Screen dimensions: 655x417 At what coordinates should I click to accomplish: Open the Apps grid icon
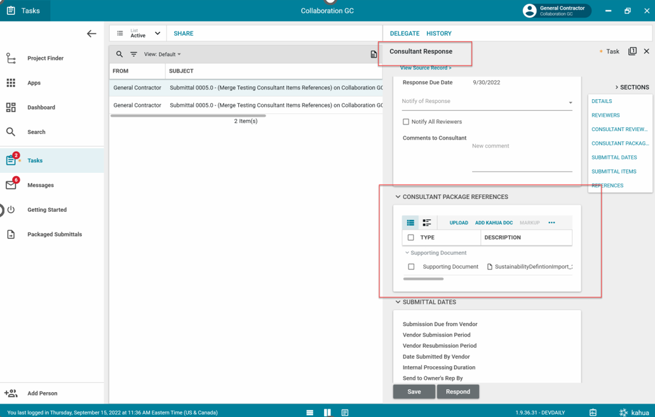(11, 83)
